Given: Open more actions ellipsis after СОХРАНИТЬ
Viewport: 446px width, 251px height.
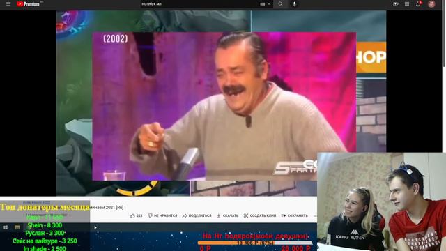Looking at the screenshot, I should (x=315, y=215).
